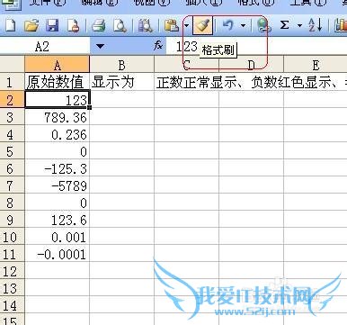Viewport: 347px width, 325px height.
Task: Click the Name Box showing A2
Action: pyautogui.click(x=45, y=47)
